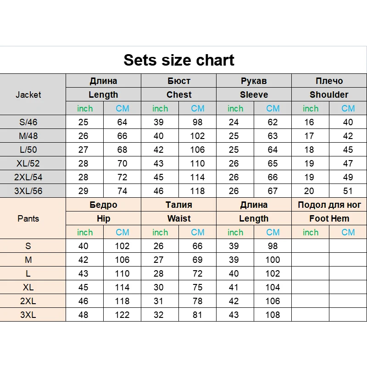Image resolution: width=367 pixels, height=367 pixels.
Task: Click the Foot Hem column header
Action: point(329,218)
